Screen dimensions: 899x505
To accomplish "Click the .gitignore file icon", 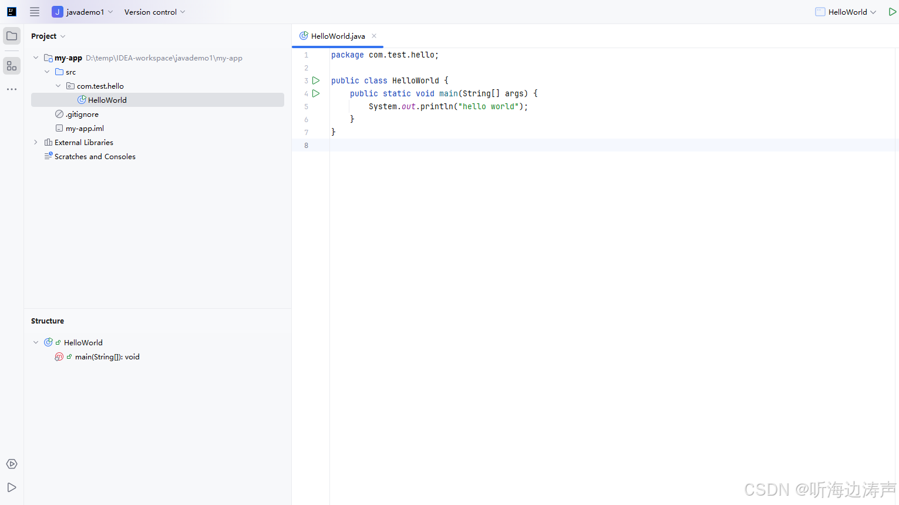I will coord(59,114).
